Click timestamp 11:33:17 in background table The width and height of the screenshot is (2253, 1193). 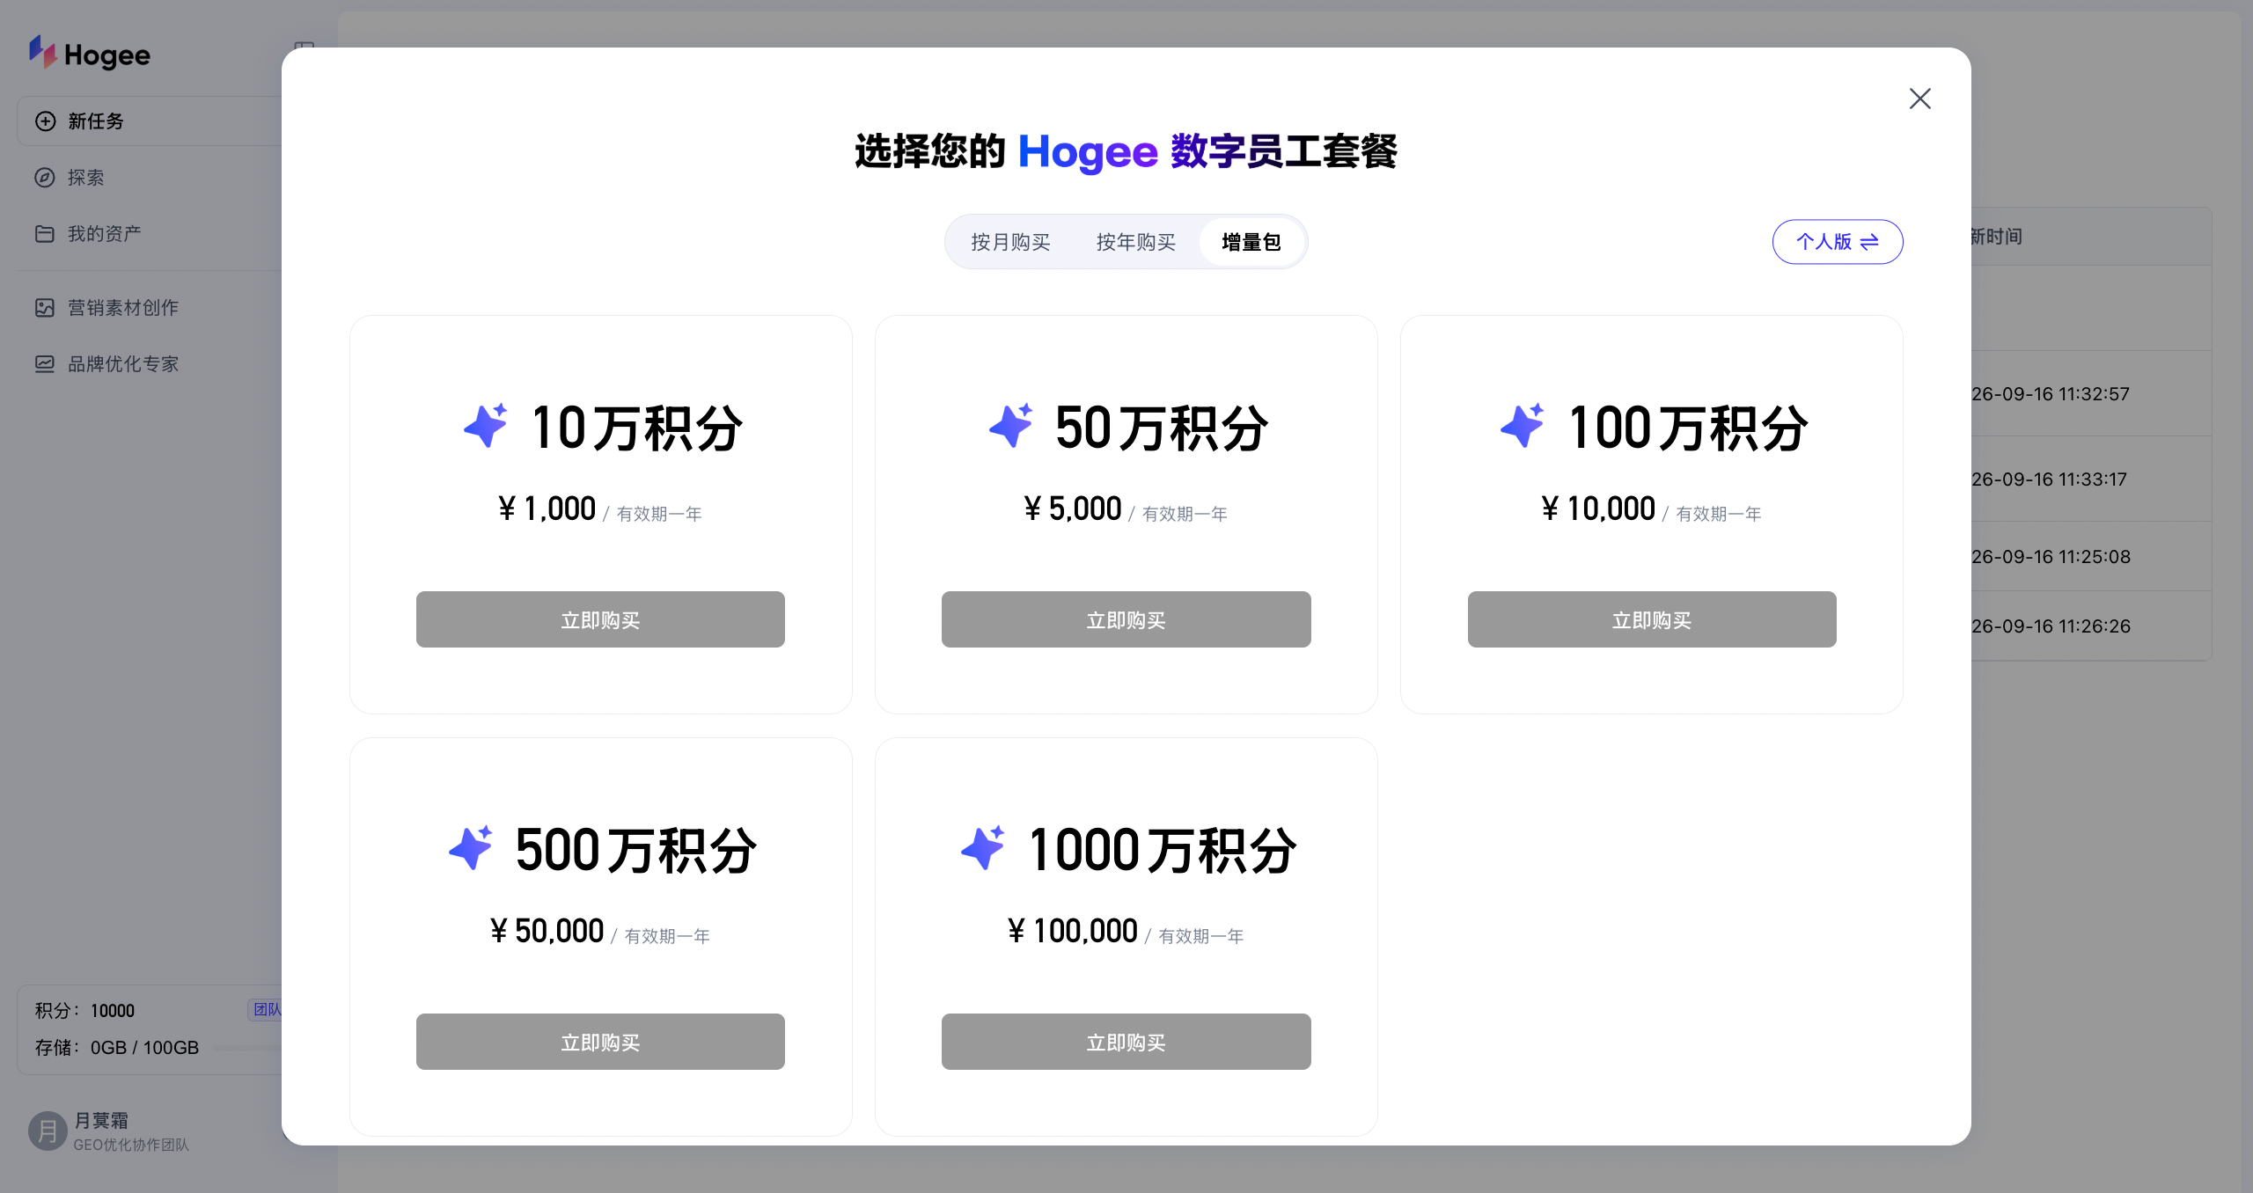pyautogui.click(x=2049, y=479)
